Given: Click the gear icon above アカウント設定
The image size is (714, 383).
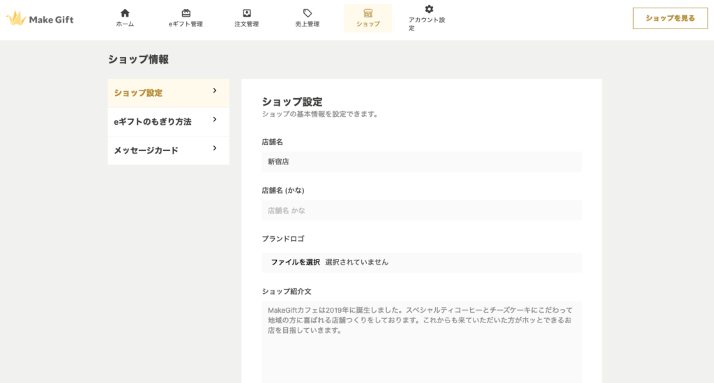Looking at the screenshot, I should click(x=429, y=9).
